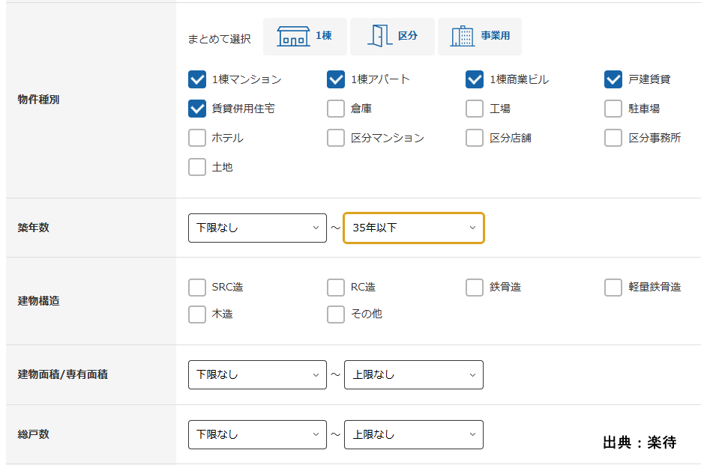Viewport: 701px width, 465px height.
Task: Enable the 倉庫 checkbox
Action: (336, 109)
